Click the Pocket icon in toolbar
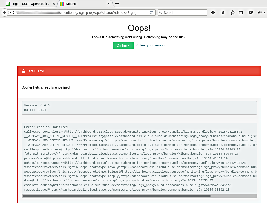 point(251,12)
